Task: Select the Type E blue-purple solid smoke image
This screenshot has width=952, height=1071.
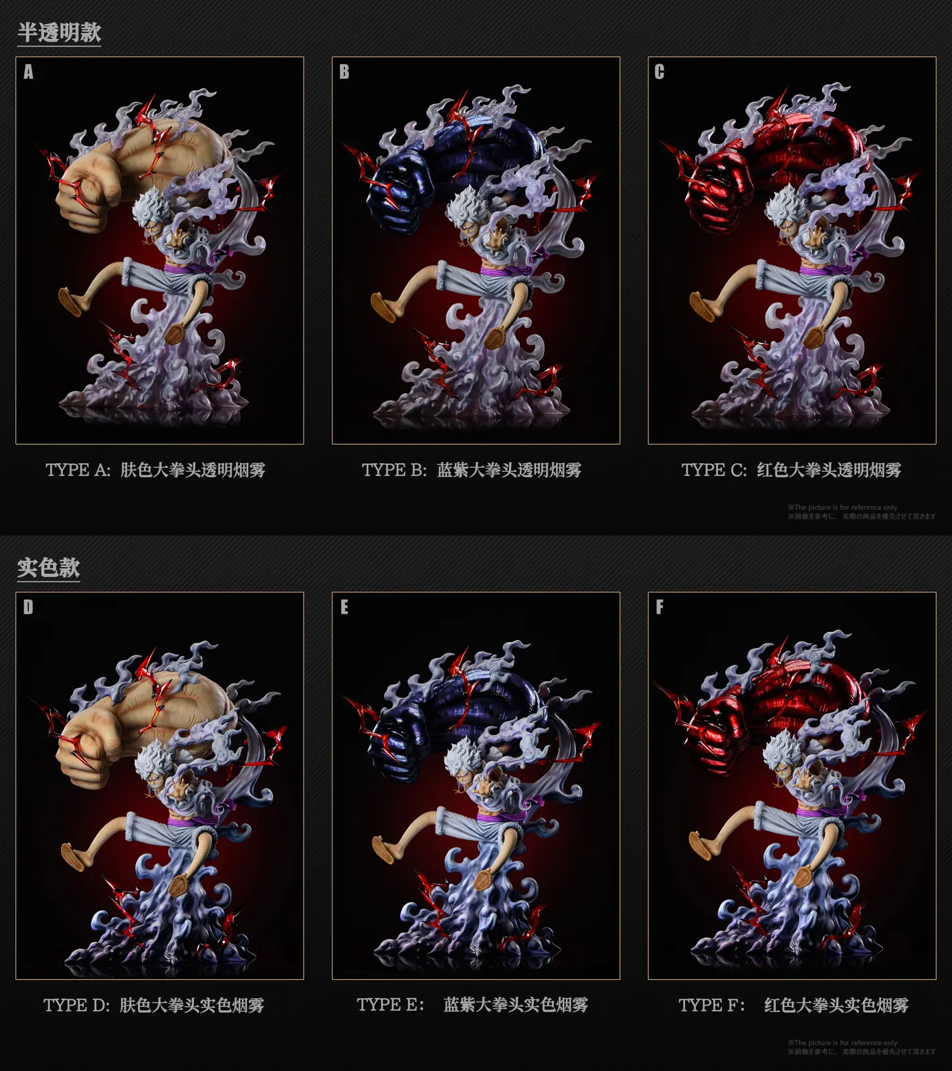Action: tap(476, 786)
